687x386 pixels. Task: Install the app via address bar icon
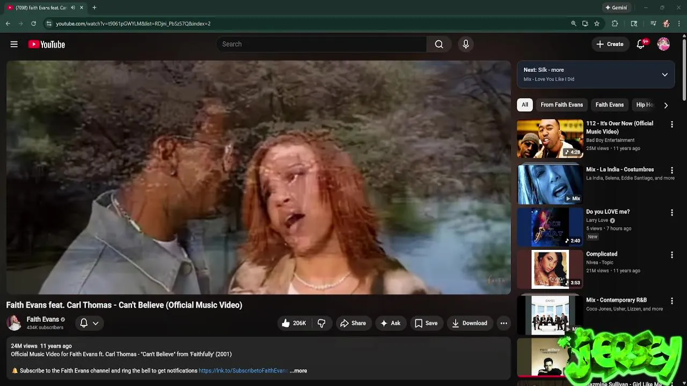click(585, 24)
